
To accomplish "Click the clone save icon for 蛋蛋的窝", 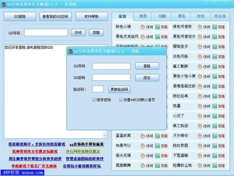I will (x=158, y=136).
